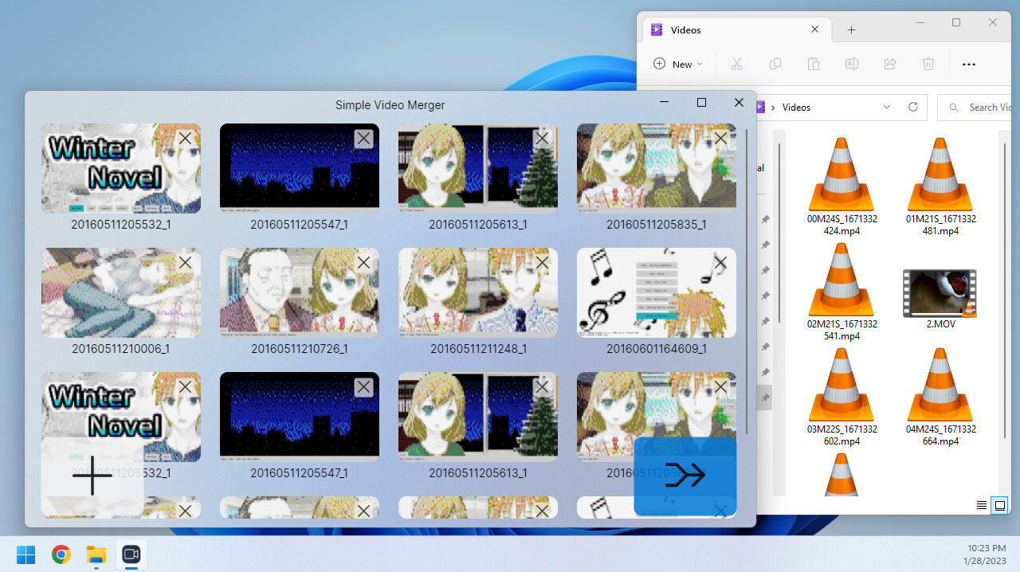Open Google Chrome from the taskbar
Viewport: 1020px width, 572px height.
61,554
